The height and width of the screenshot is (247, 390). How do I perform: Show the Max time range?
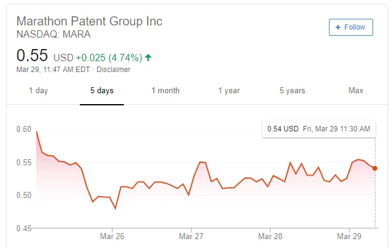(x=356, y=91)
